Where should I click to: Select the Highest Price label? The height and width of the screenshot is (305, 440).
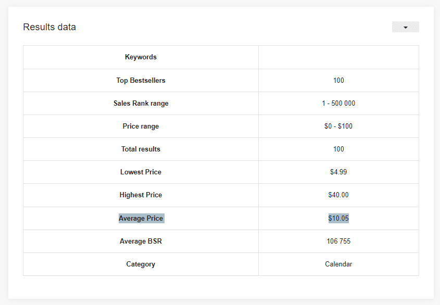coord(141,195)
